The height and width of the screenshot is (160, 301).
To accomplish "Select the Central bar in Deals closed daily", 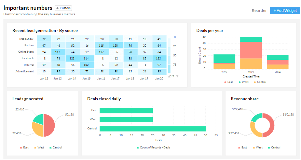I will click(x=153, y=129).
